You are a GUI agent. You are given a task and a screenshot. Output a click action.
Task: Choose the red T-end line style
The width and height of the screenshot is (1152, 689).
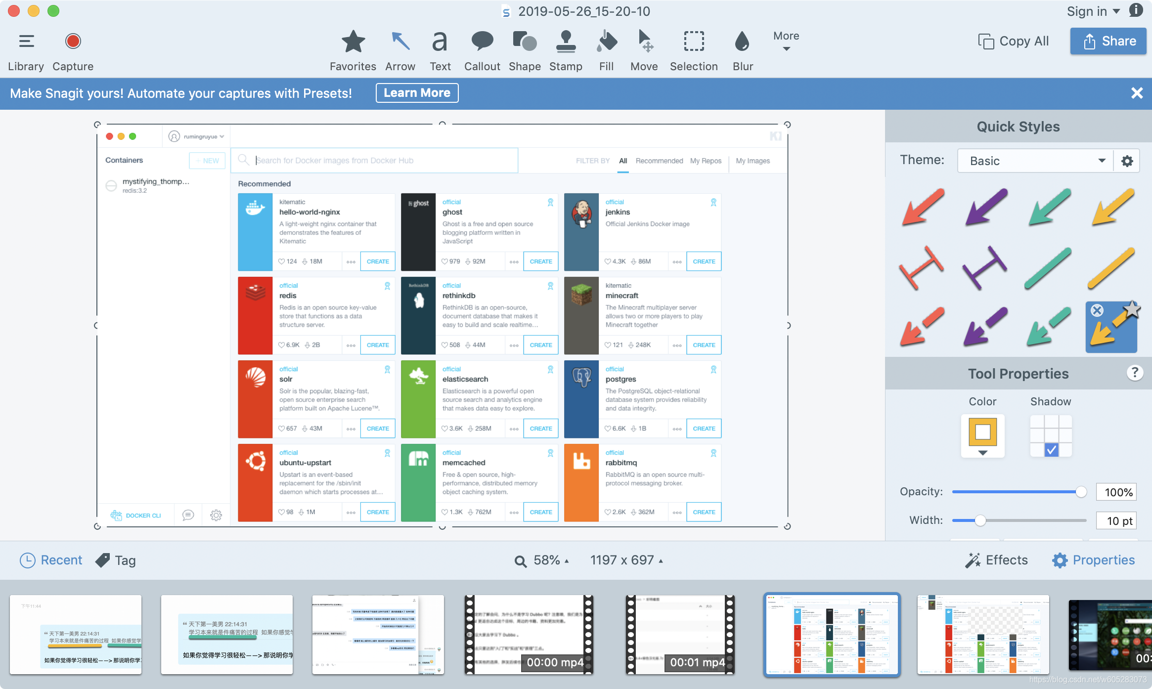click(923, 267)
